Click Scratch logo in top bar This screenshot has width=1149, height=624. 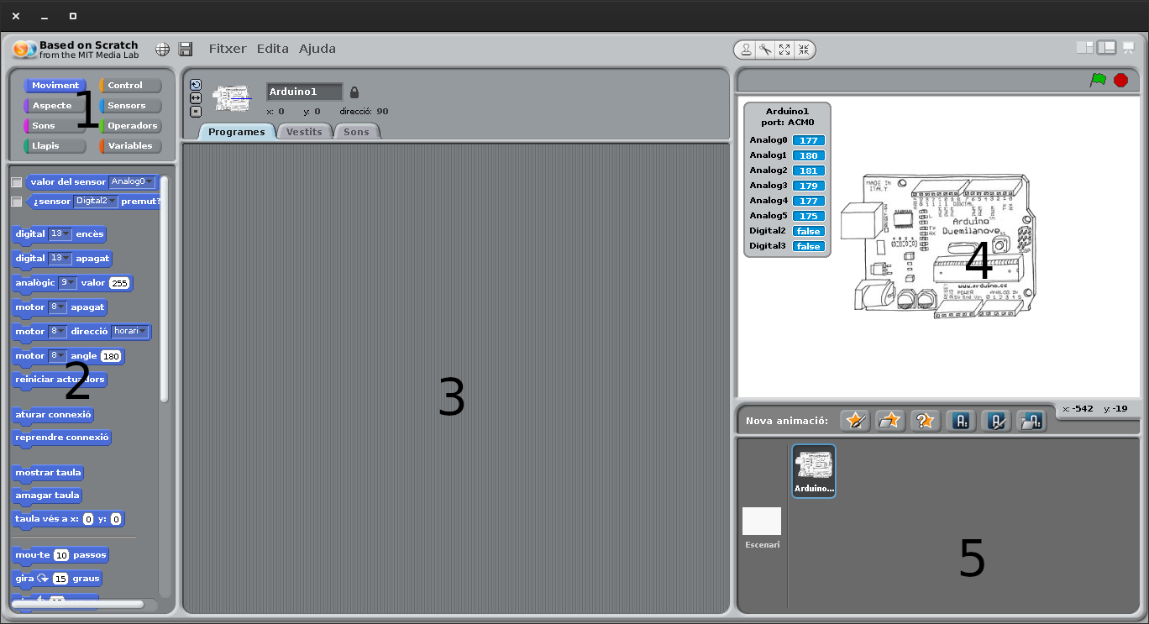24,49
